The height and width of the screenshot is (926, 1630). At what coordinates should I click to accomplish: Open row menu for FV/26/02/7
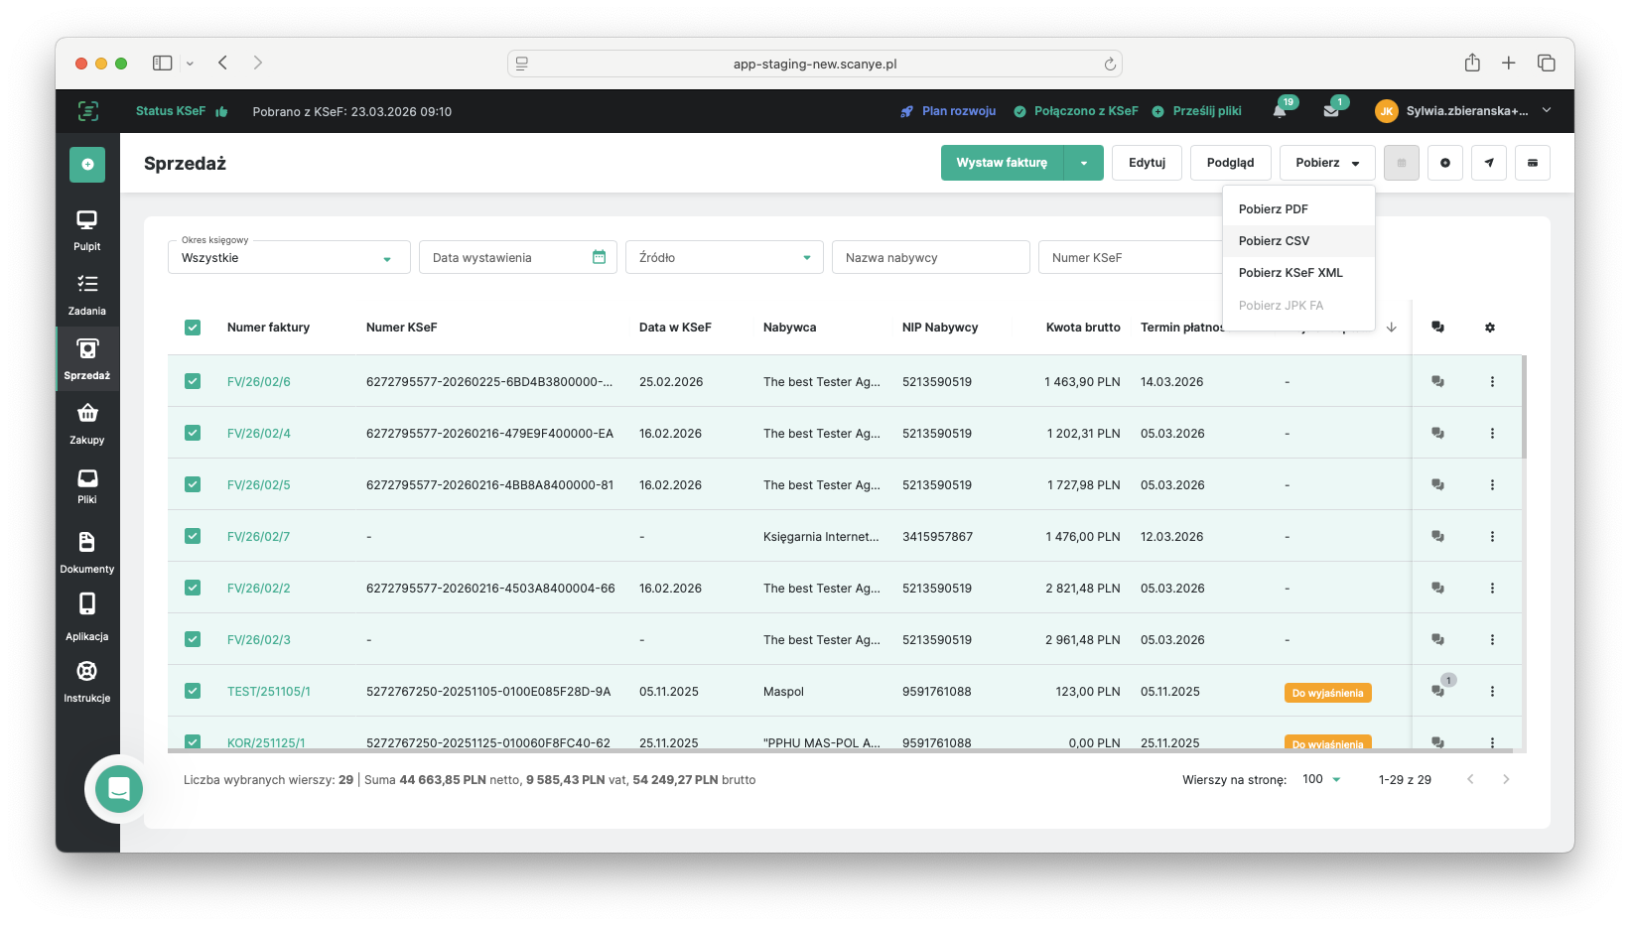click(x=1492, y=537)
